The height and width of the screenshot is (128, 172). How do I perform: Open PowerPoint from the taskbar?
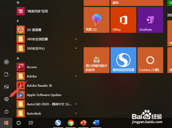(83, 123)
